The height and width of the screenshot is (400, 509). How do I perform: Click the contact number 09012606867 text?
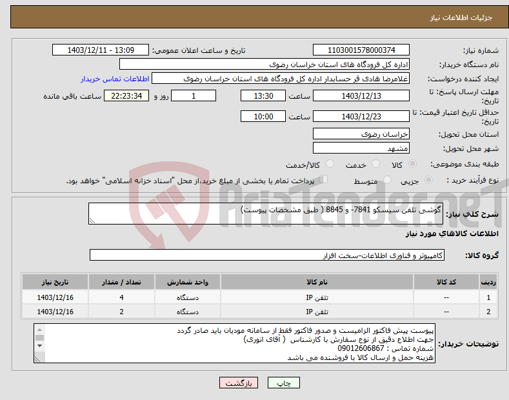click(361, 348)
